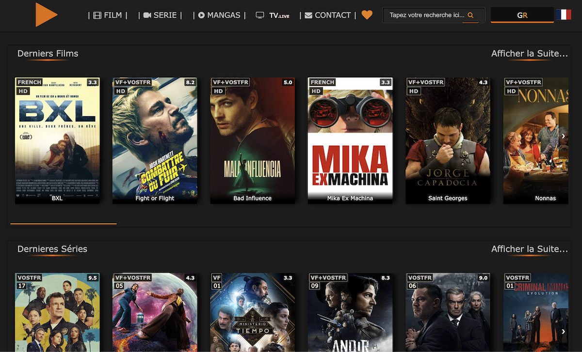Click the 'Derniers Films' section heading
The width and height of the screenshot is (582, 352).
(x=48, y=54)
